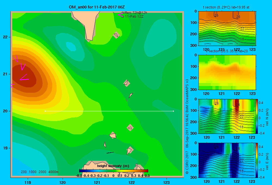272x185 pixels.
Task: Click the vel. E vertical color bar
Action: pyautogui.click(x=257, y=160)
